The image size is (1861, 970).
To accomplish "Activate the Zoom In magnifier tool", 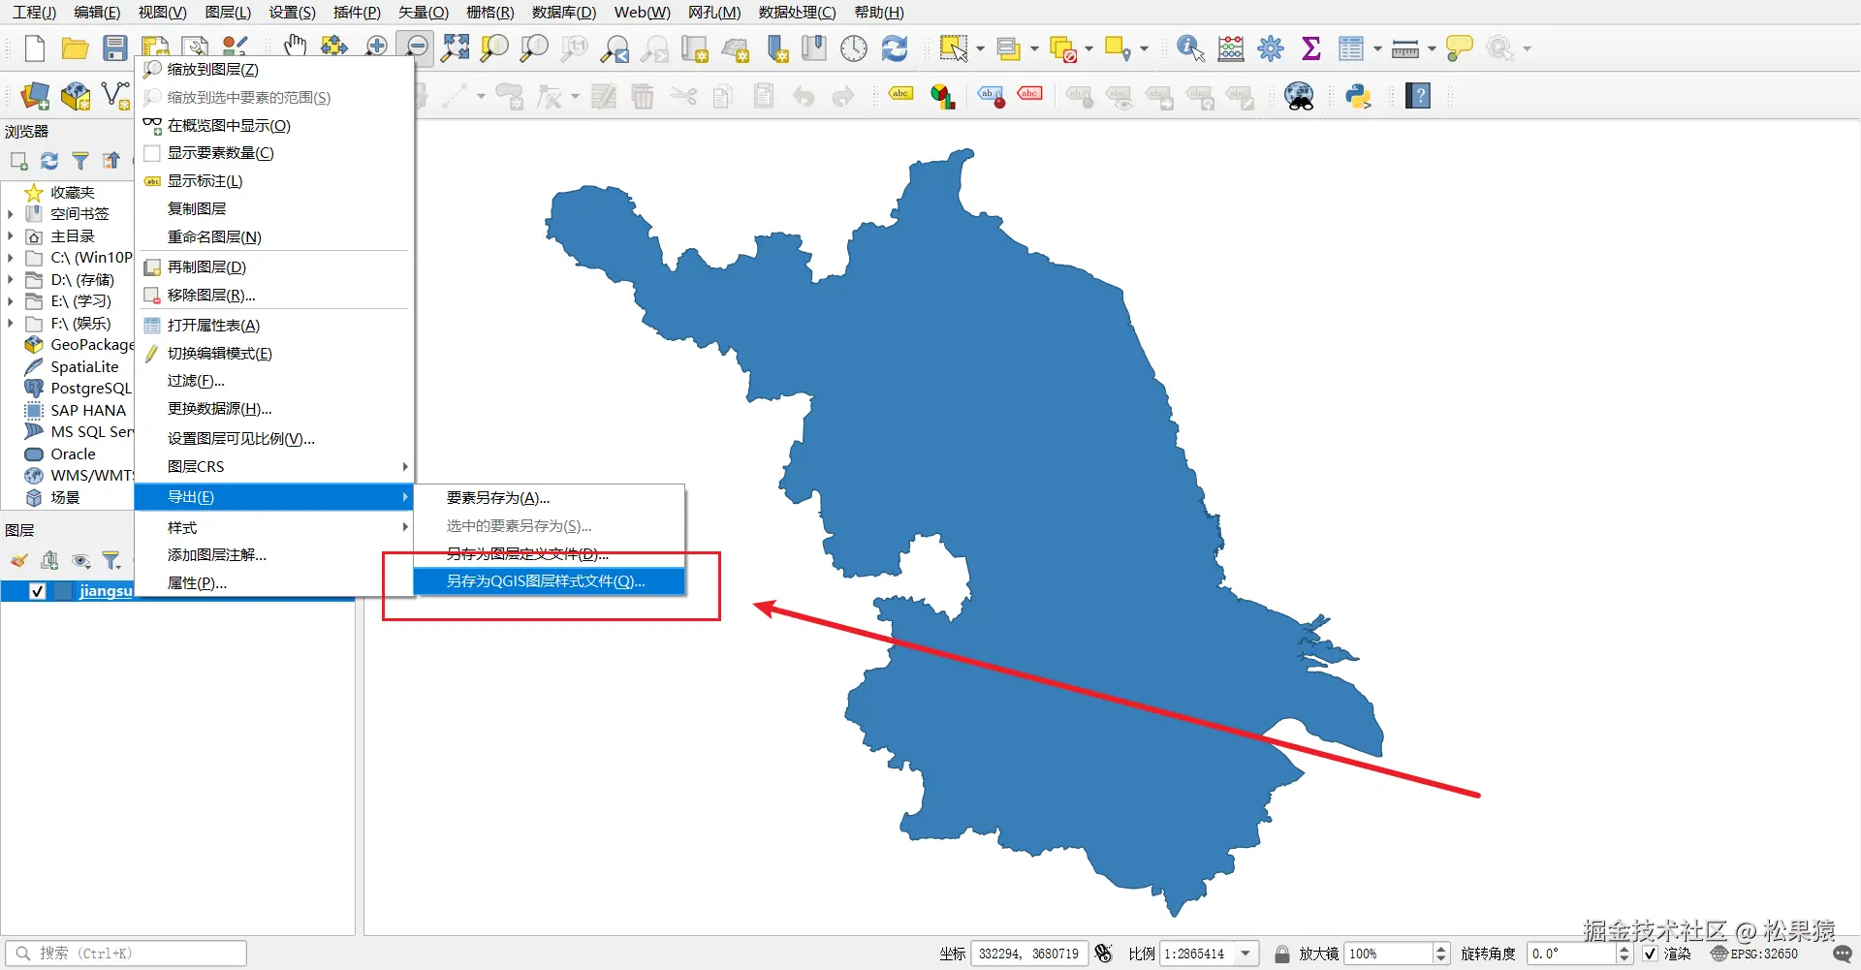I will (377, 47).
